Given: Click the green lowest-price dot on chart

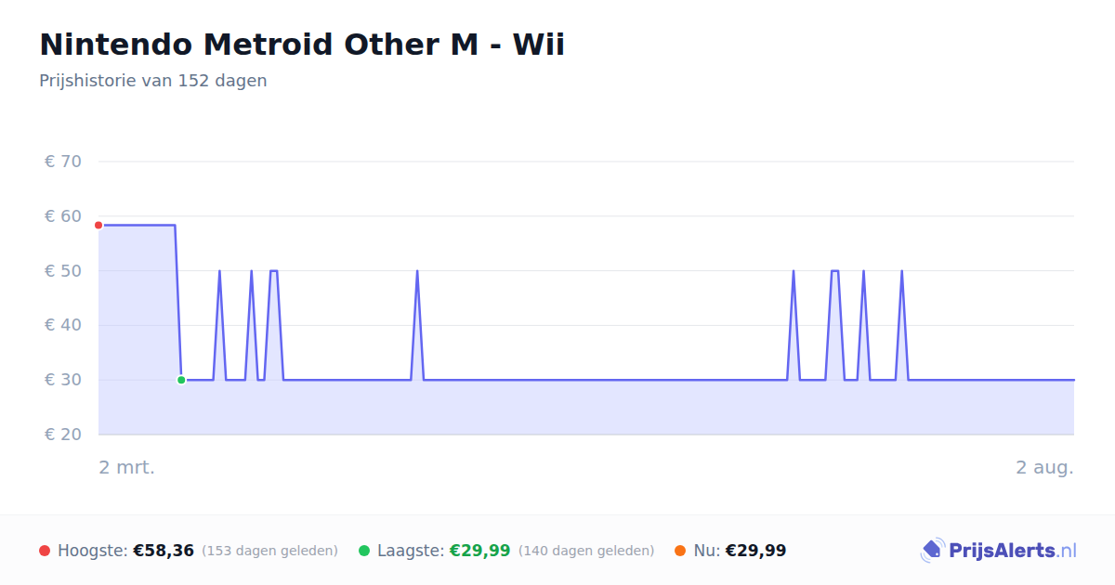Looking at the screenshot, I should (181, 380).
